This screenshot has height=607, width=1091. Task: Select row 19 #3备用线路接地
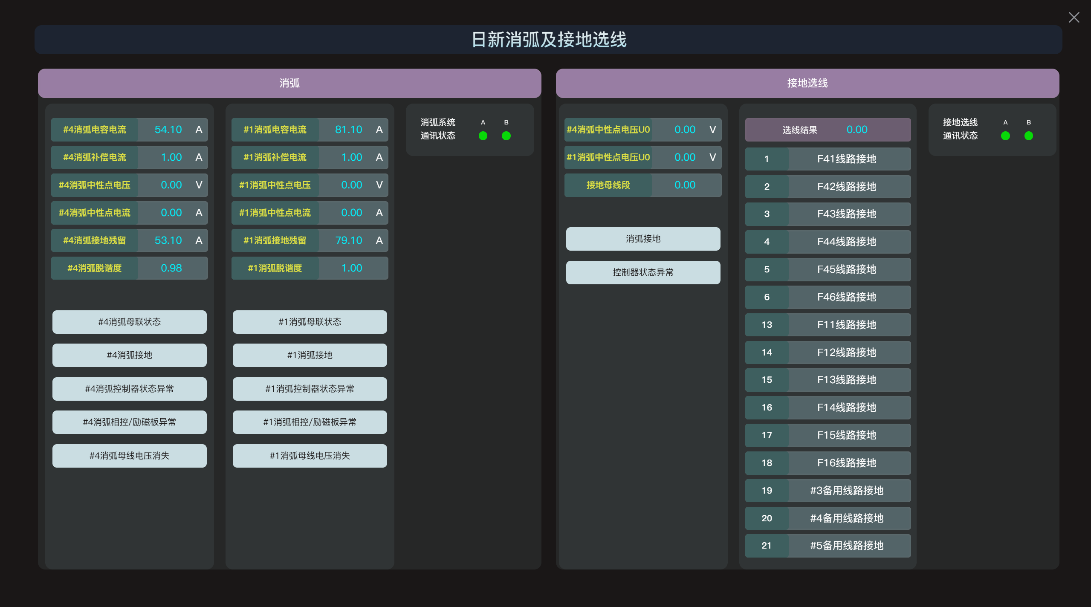coord(828,491)
